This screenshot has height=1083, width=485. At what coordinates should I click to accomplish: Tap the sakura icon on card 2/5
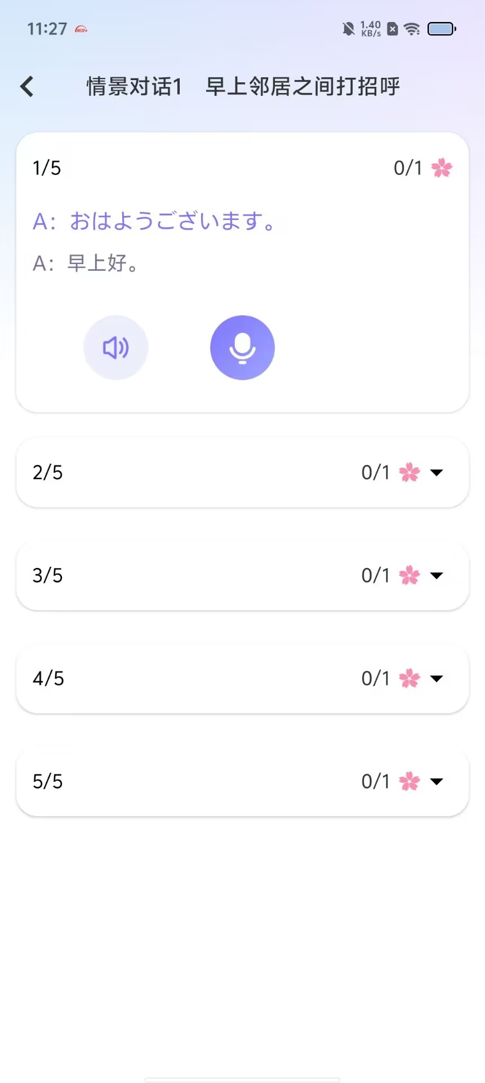pyautogui.click(x=410, y=472)
